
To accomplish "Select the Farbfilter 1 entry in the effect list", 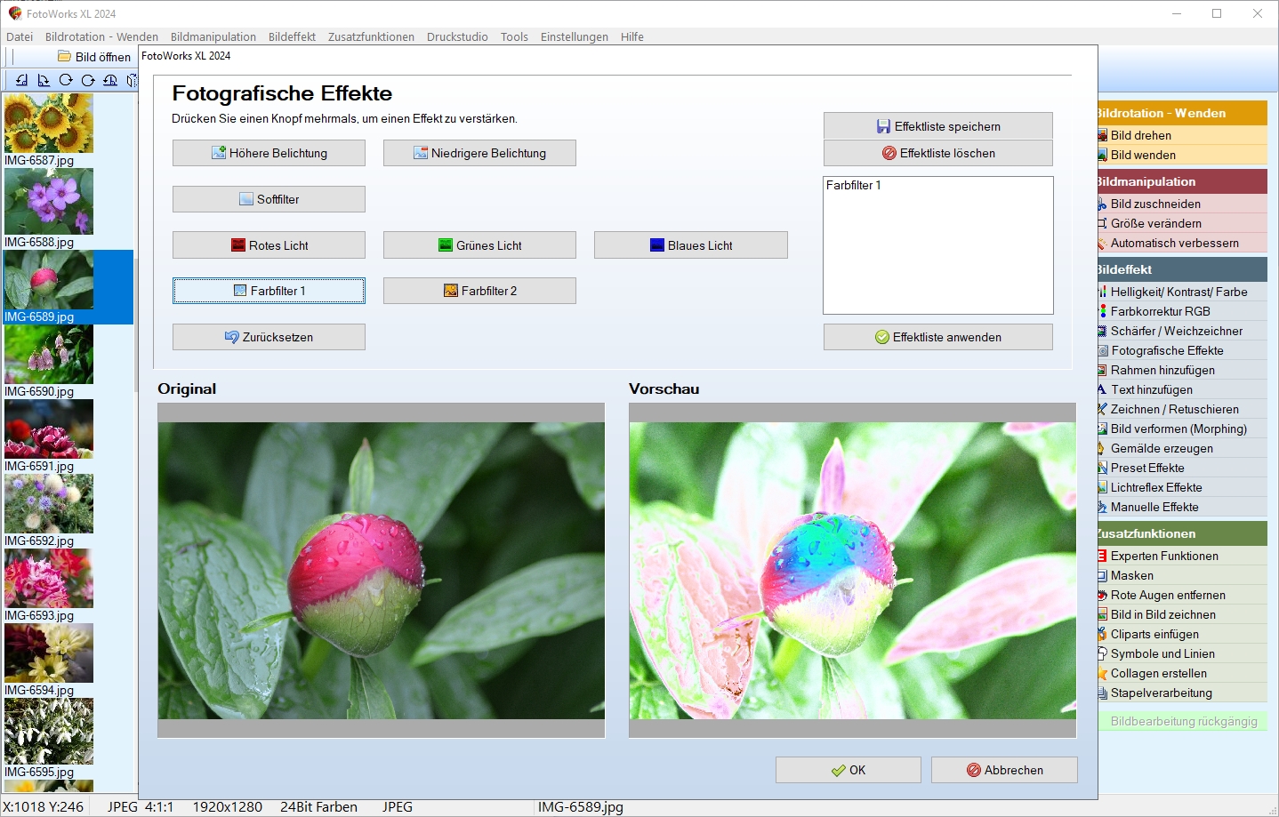I will click(x=853, y=185).
